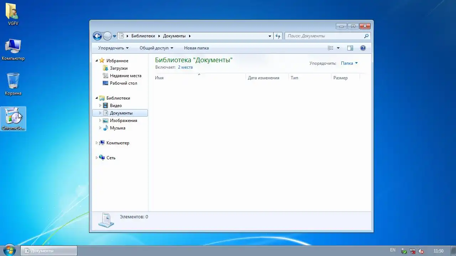This screenshot has width=456, height=256.
Task: Click Библиотеки in the address breadcrumb
Action: pyautogui.click(x=143, y=36)
